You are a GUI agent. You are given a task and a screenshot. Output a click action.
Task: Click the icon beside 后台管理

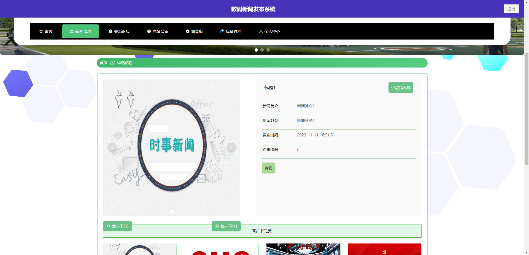click(x=222, y=31)
